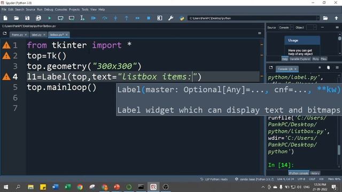Start debugging the file

coord(94,18)
